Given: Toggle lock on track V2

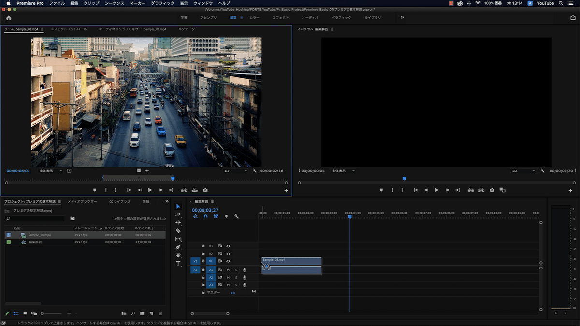Looking at the screenshot, I should coord(203,254).
